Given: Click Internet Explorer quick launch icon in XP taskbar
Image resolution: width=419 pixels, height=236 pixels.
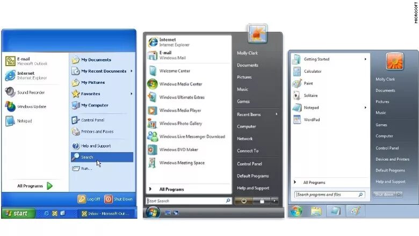Looking at the screenshot, I should (x=46, y=213).
